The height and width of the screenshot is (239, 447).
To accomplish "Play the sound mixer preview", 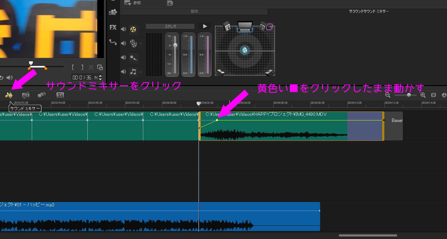I will 205,26.
